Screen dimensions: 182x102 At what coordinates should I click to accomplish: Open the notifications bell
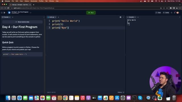tap(175, 12)
